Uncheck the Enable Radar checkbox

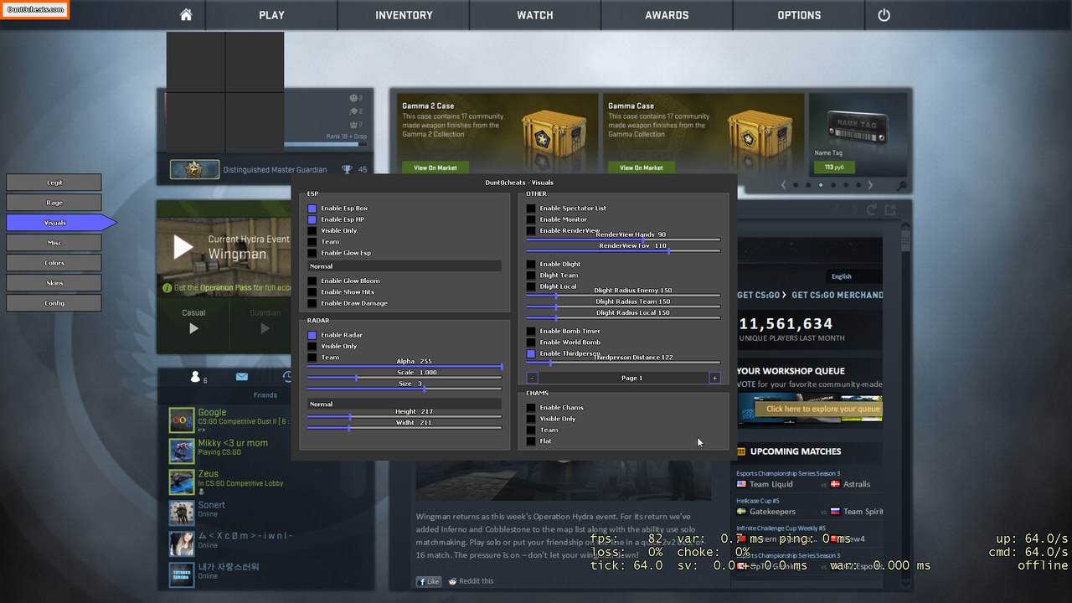pos(312,335)
